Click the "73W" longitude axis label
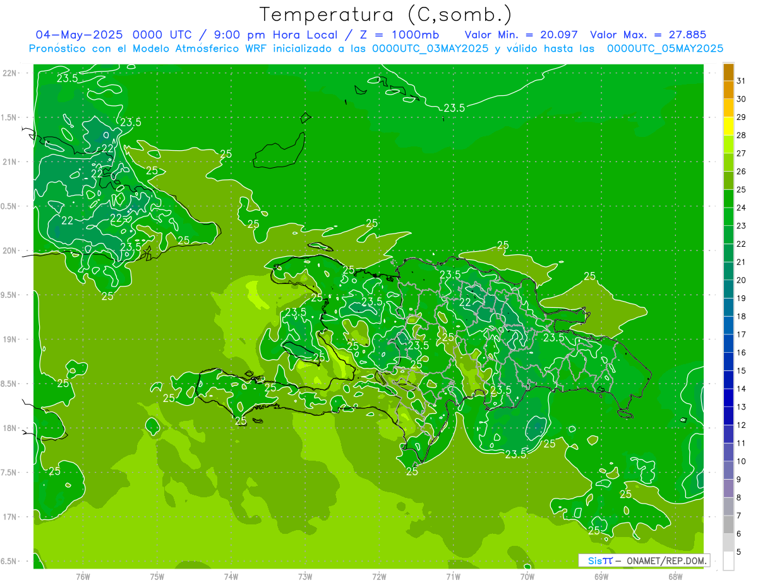758x585 pixels. (x=305, y=576)
